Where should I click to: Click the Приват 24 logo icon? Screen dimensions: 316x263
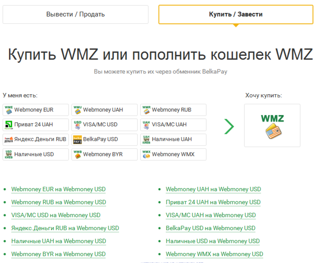click(9, 125)
